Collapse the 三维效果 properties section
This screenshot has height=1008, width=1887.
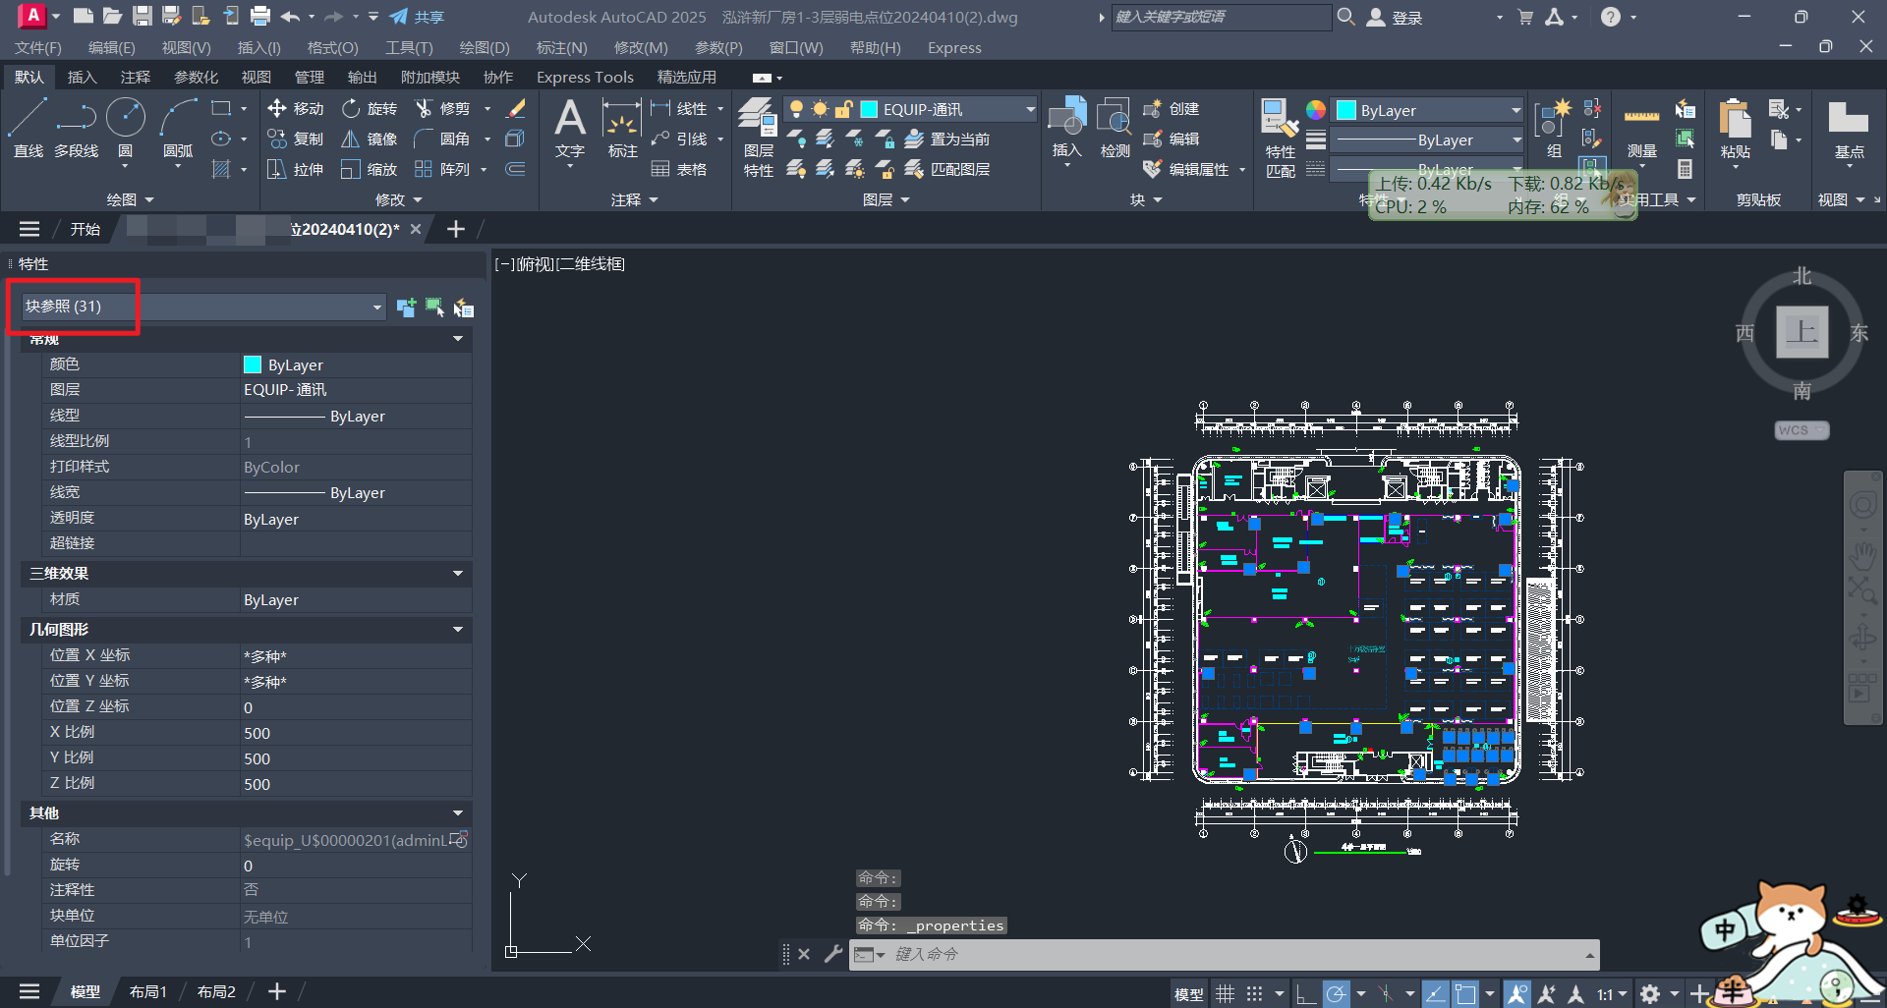pyautogui.click(x=457, y=573)
